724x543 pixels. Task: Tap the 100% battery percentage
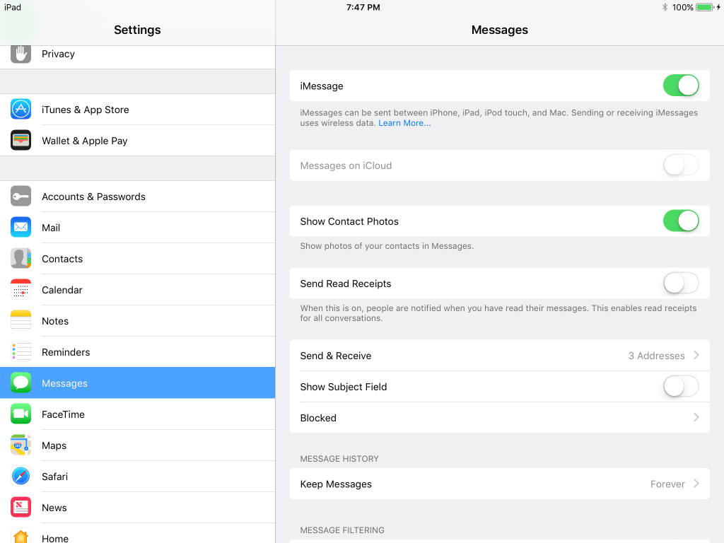[682, 7]
